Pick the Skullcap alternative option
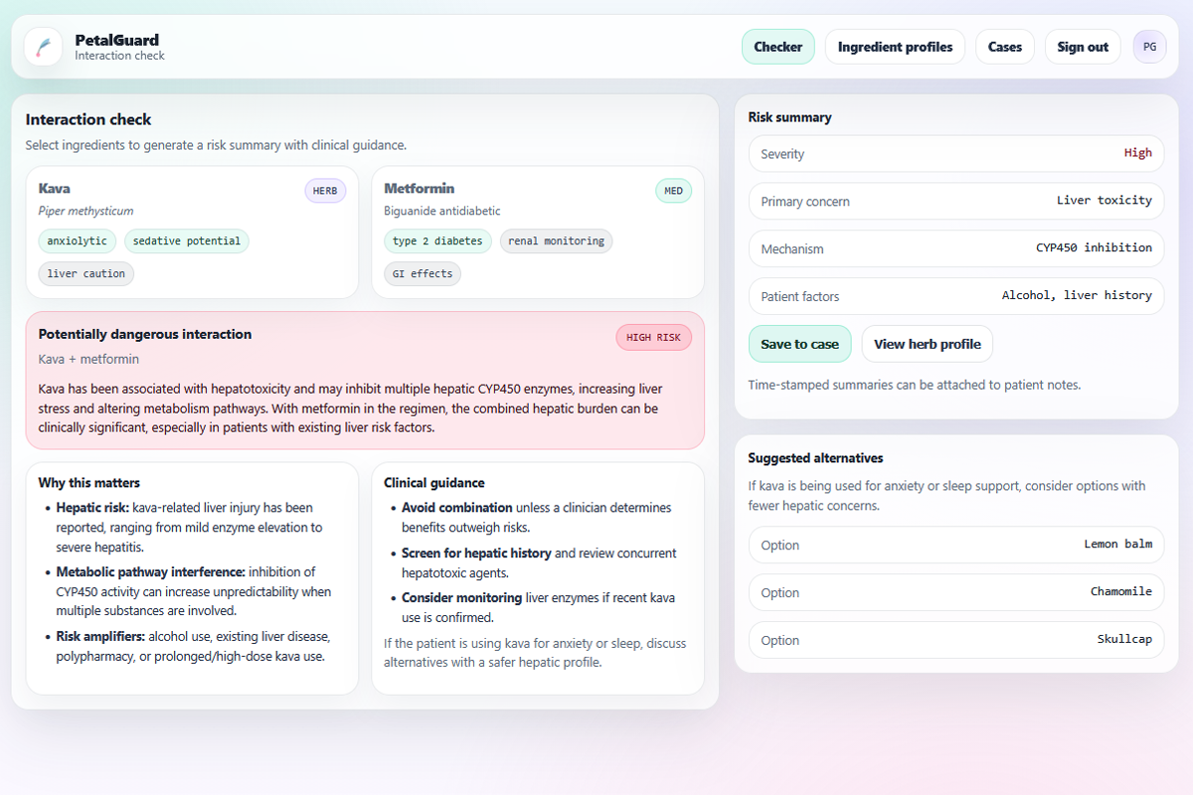This screenshot has width=1193, height=795. [x=955, y=640]
